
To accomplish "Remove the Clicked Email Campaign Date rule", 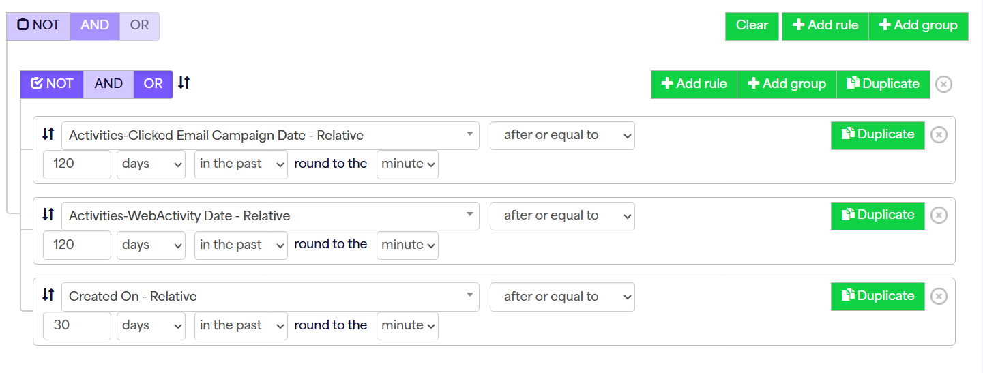I will coord(939,135).
